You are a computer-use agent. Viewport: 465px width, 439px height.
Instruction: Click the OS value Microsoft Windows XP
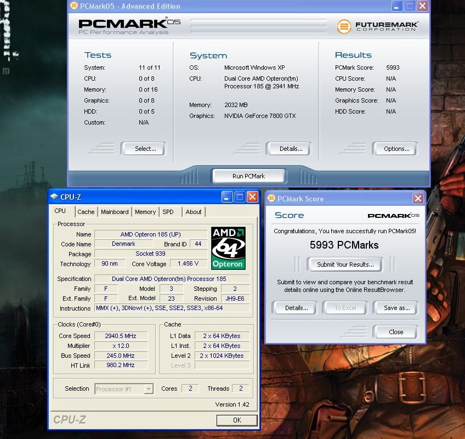pos(254,67)
